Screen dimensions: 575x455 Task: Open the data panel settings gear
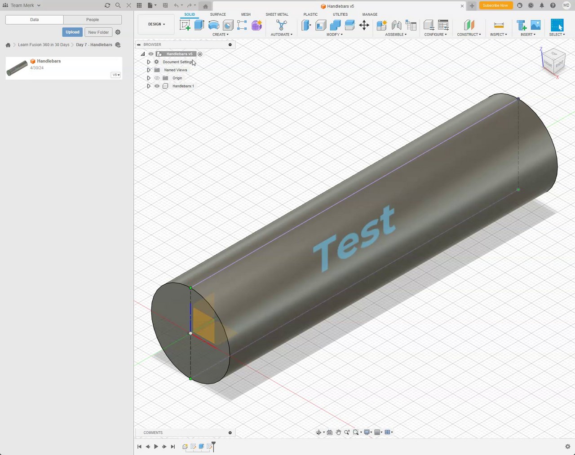click(118, 32)
